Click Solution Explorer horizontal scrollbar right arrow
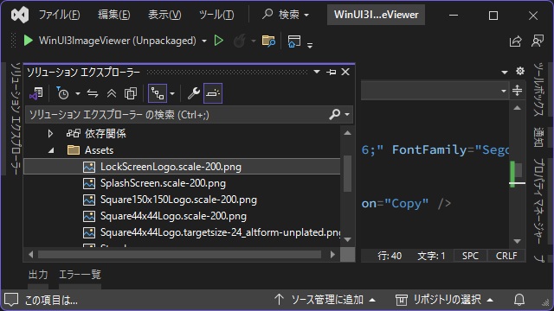The height and width of the screenshot is (311, 554). (332, 254)
